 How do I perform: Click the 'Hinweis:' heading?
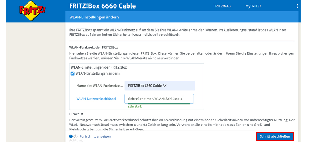point(76,114)
